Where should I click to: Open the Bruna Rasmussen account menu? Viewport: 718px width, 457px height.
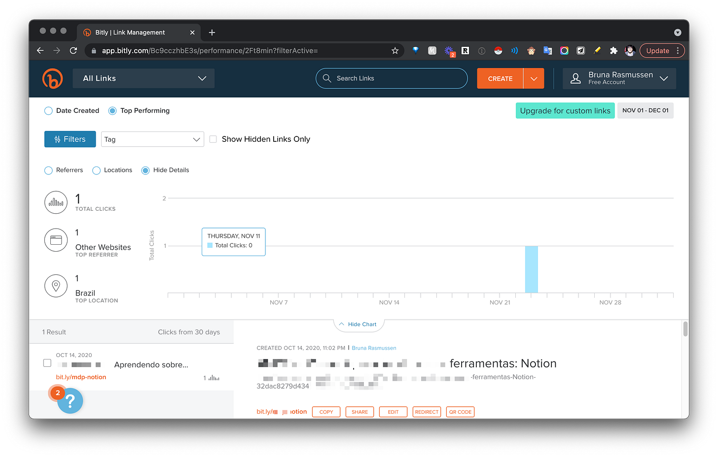click(x=619, y=78)
